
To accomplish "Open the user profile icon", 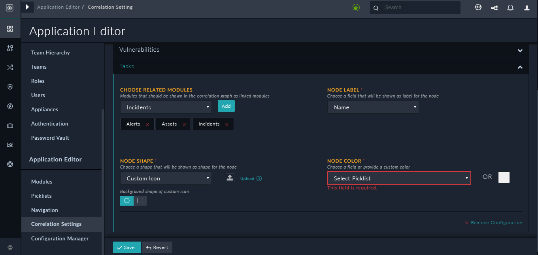I will pyautogui.click(x=527, y=7).
